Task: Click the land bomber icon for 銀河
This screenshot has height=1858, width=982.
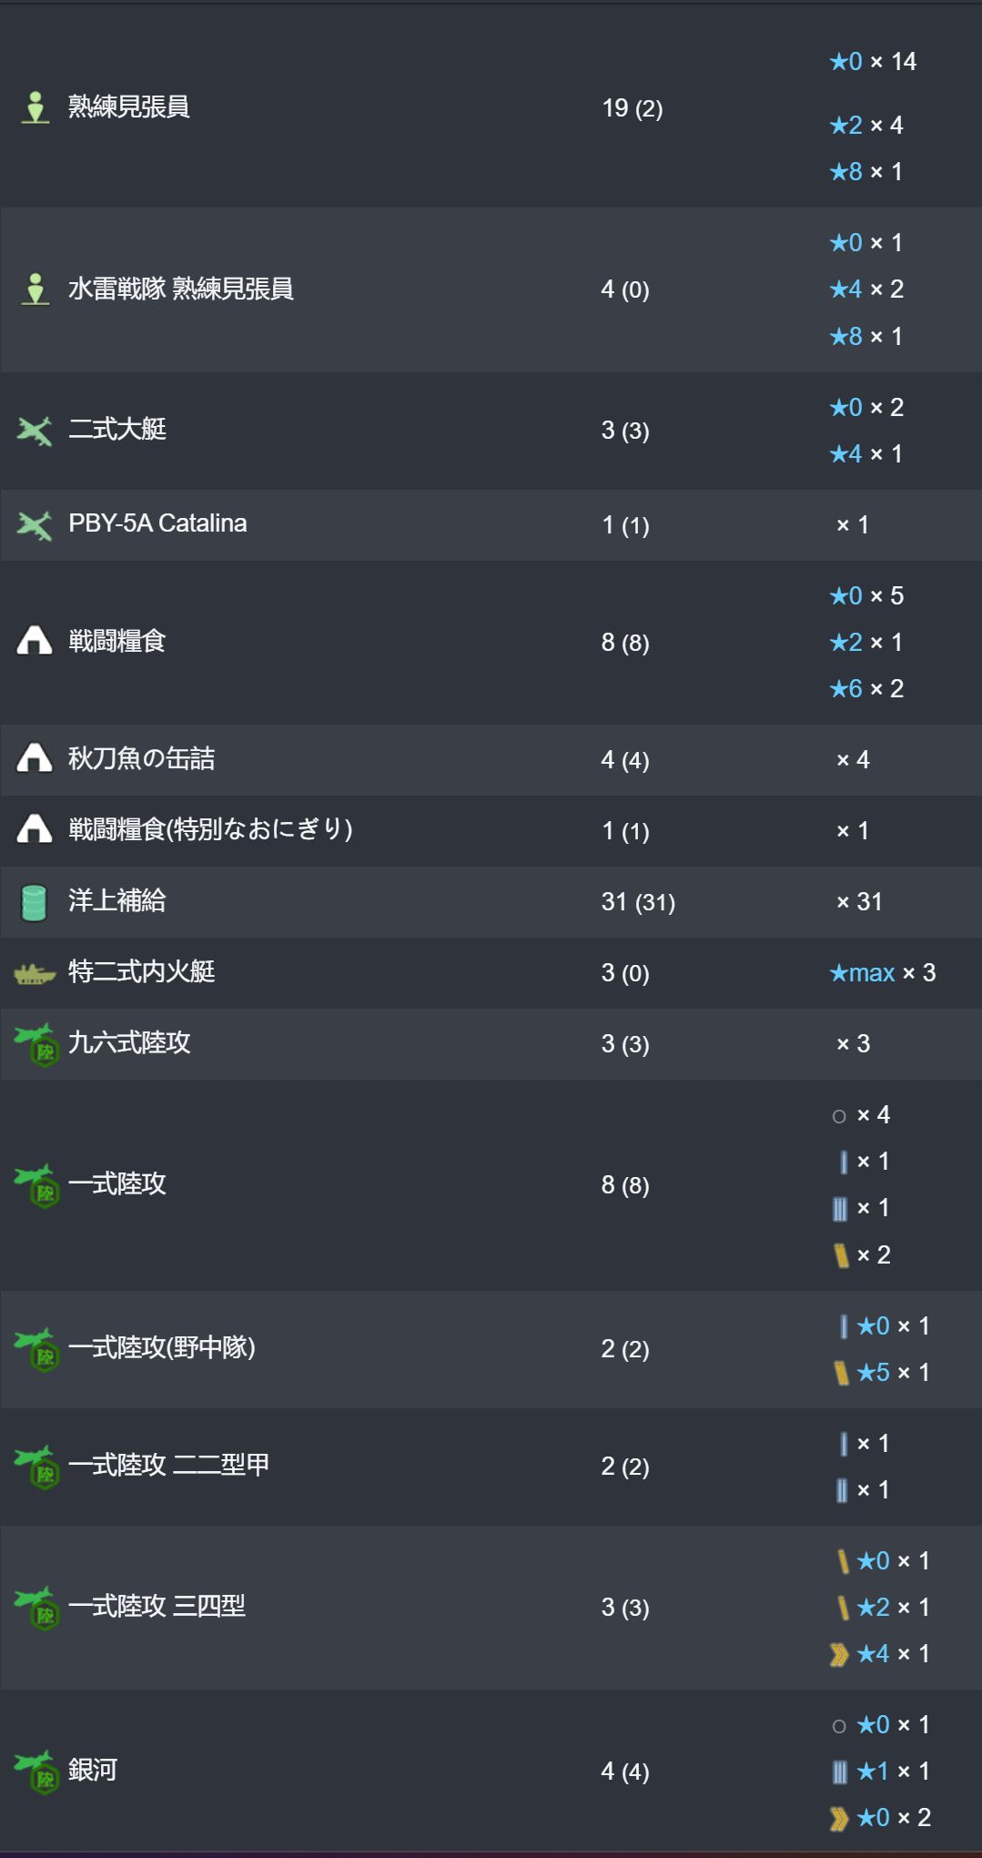Action: click(36, 1771)
